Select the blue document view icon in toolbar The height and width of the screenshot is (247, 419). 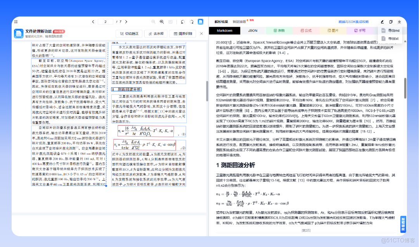point(200,22)
